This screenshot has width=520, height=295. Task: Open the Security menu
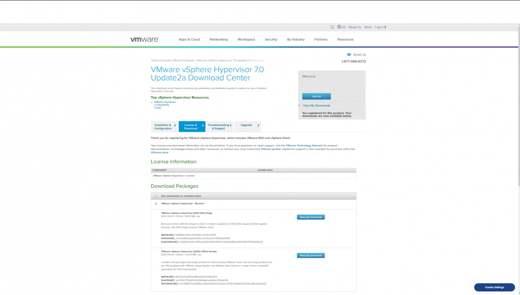pyautogui.click(x=271, y=40)
